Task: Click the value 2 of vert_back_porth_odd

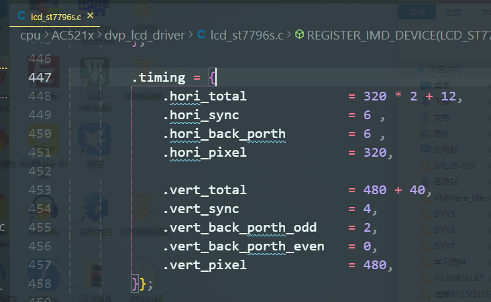Action: click(367, 228)
